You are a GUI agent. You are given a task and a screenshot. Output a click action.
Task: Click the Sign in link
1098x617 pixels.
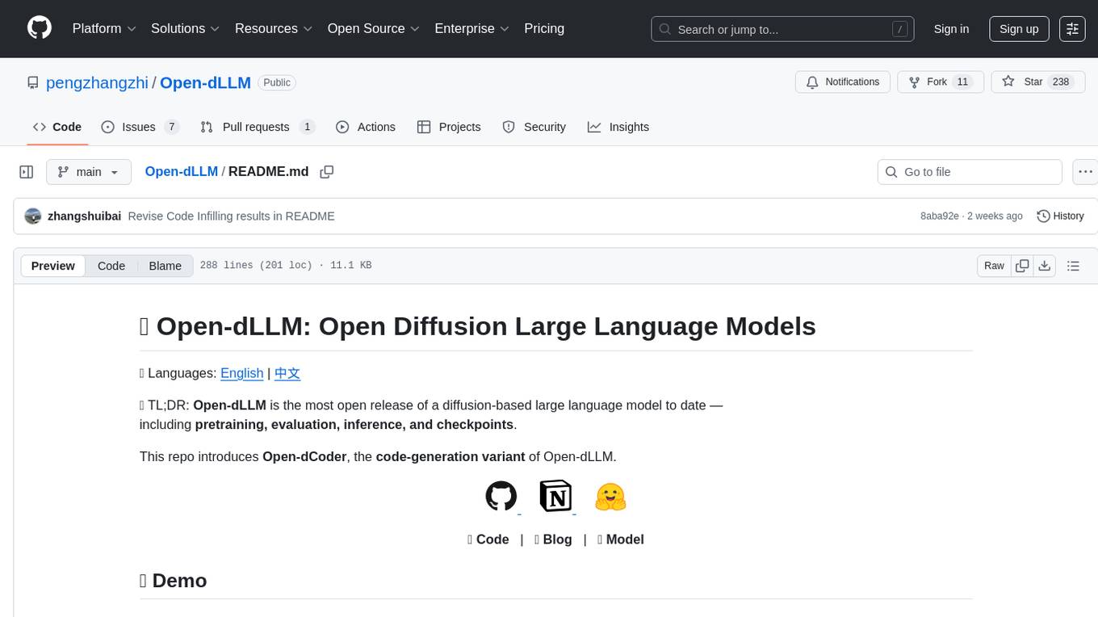click(x=951, y=29)
